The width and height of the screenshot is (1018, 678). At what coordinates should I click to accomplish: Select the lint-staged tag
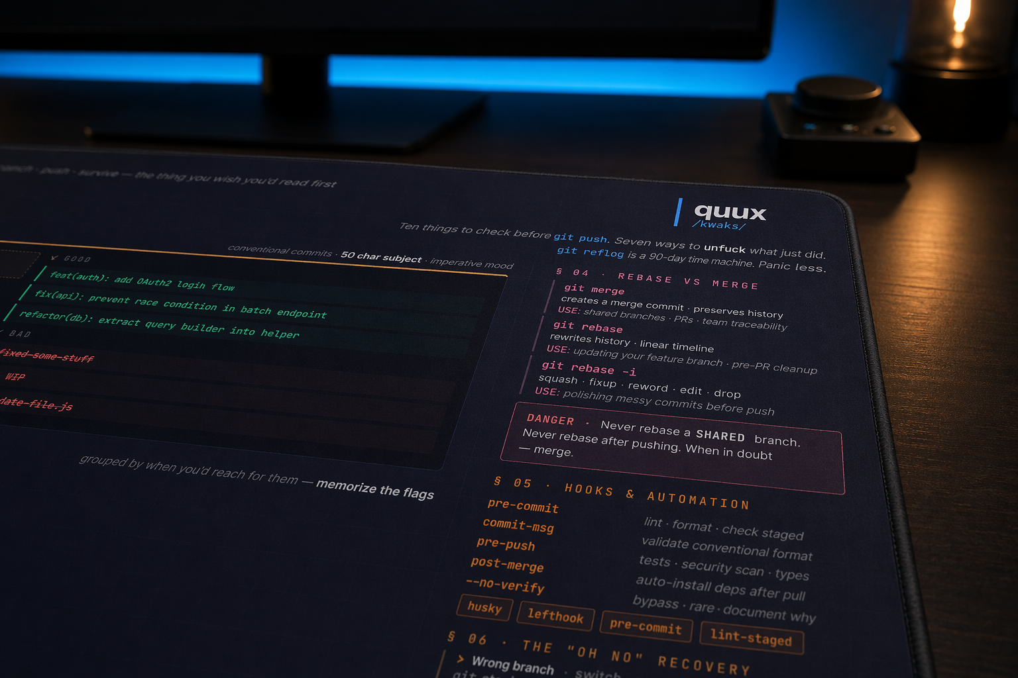tap(751, 638)
